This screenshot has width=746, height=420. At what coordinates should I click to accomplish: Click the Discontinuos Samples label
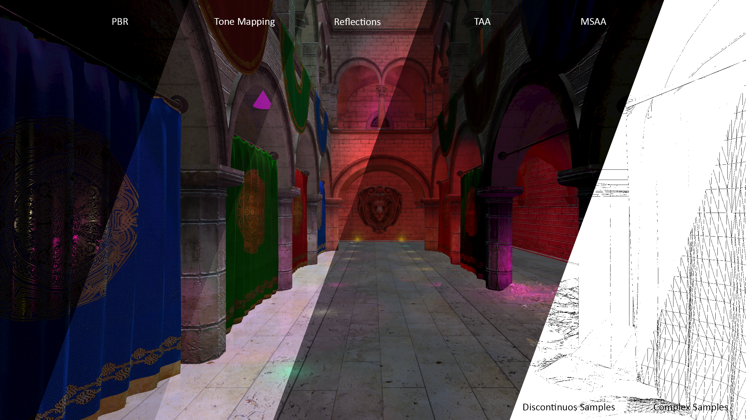569,407
